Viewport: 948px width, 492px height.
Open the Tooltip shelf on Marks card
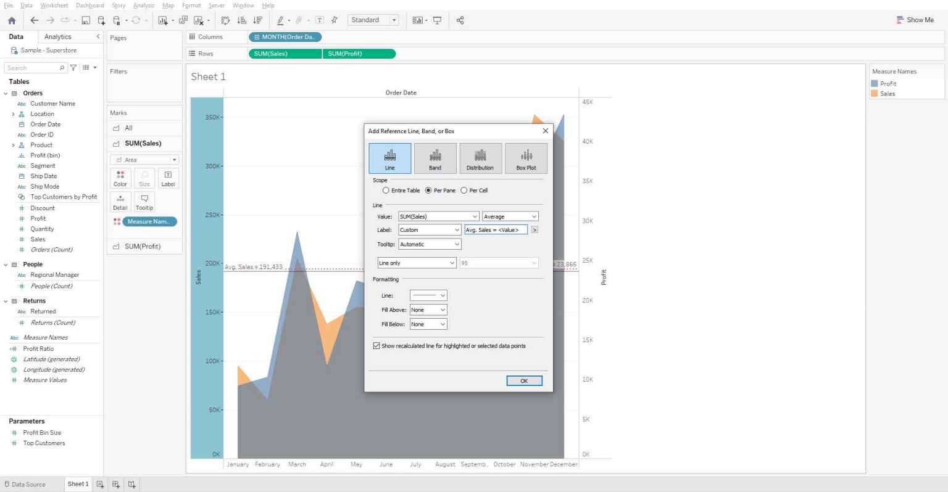pos(144,202)
